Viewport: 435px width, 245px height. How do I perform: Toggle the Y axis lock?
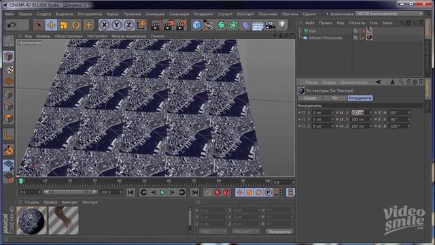pos(116,25)
